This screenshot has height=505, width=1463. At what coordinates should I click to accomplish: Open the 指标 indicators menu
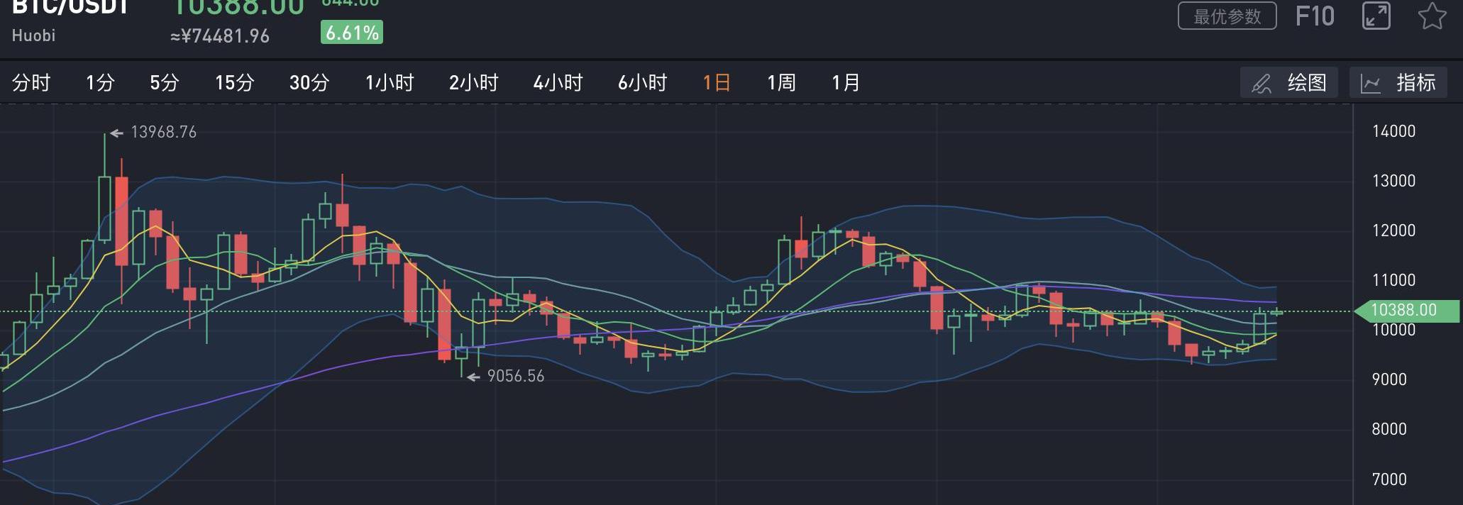1398,83
